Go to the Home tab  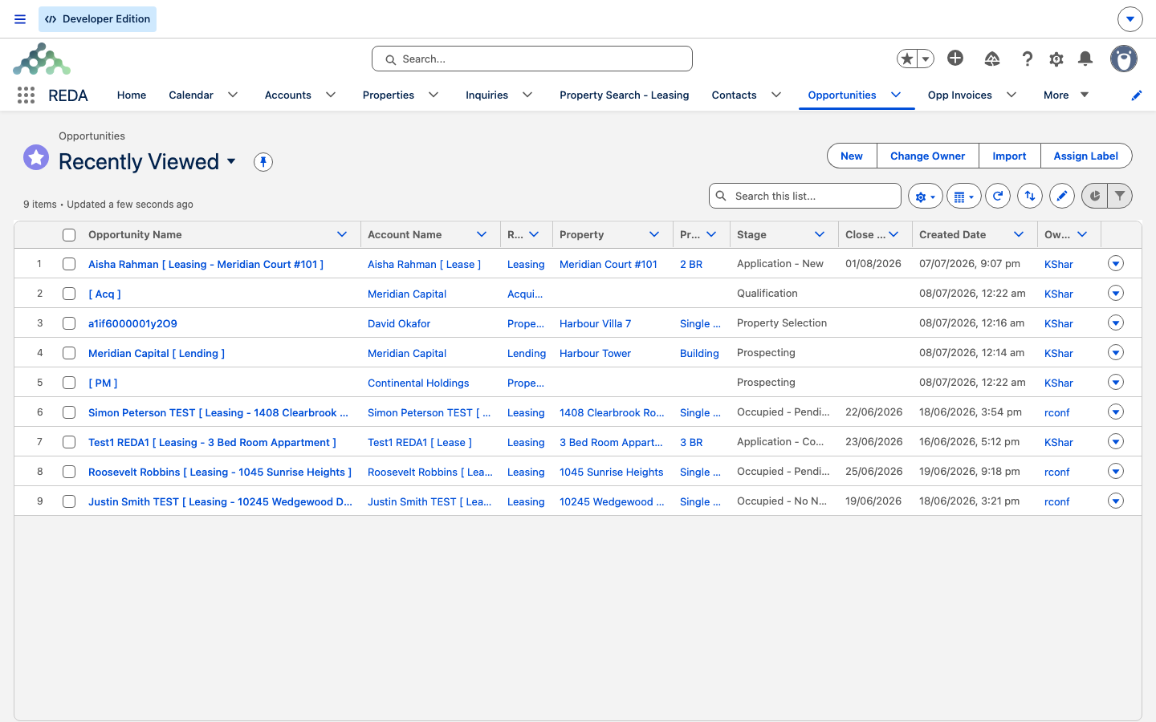point(132,95)
